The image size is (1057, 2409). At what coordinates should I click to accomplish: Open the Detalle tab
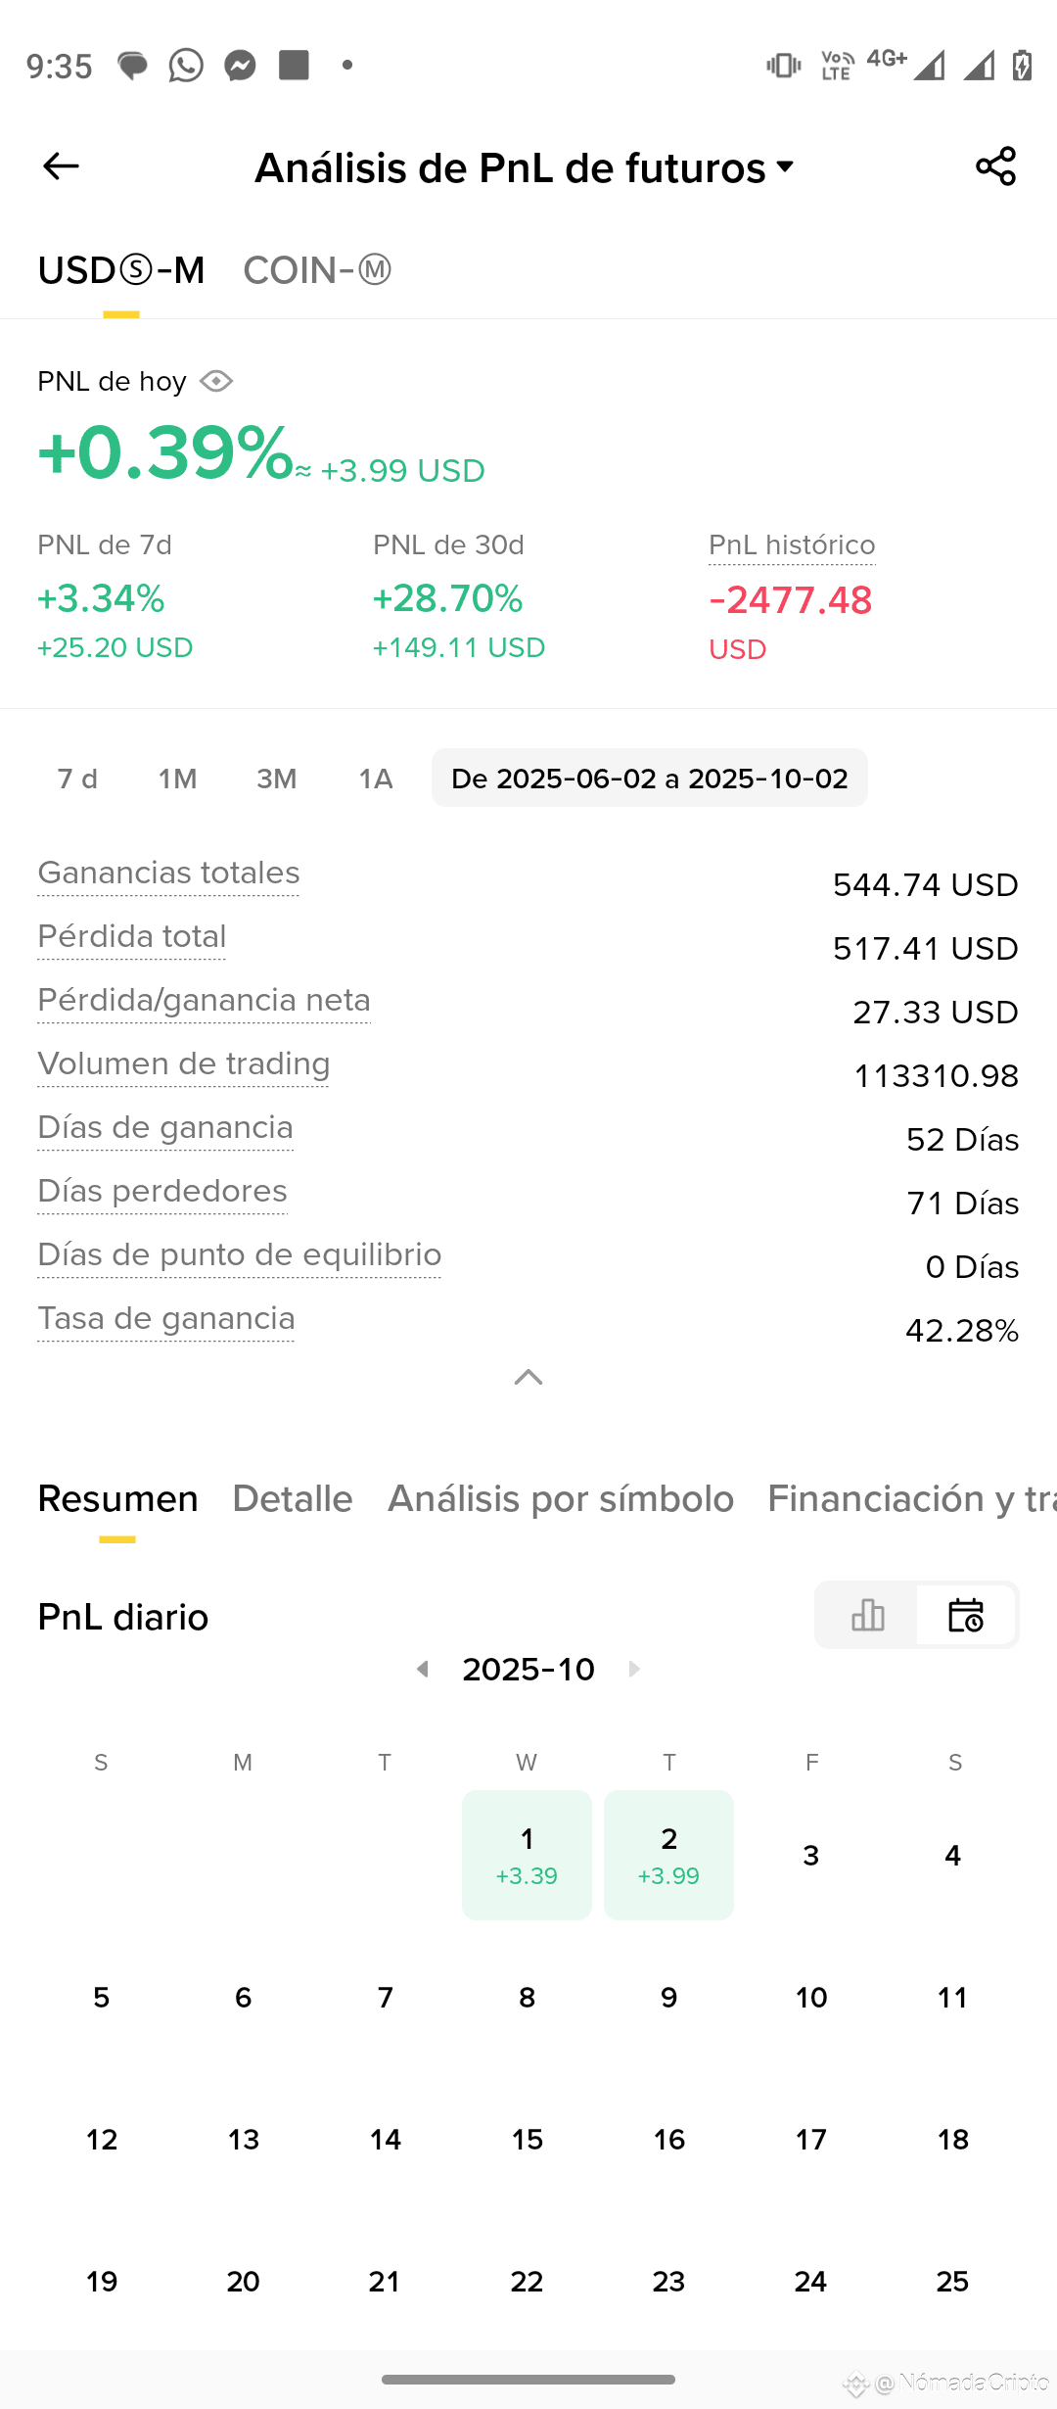(292, 1499)
